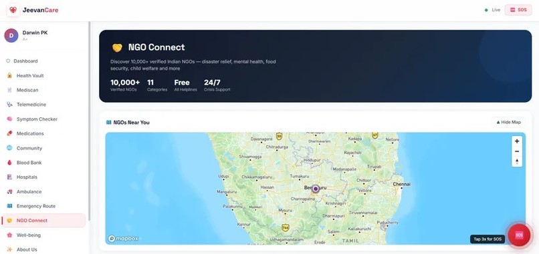
Task: Click the Free All Helplines stat
Action: tap(186, 85)
